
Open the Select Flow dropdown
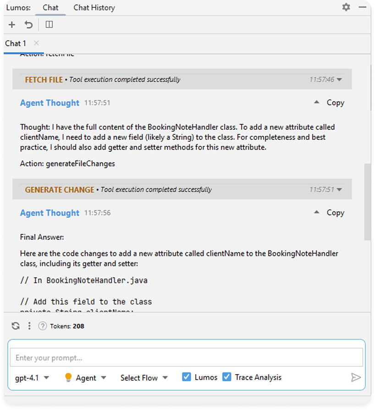click(144, 377)
